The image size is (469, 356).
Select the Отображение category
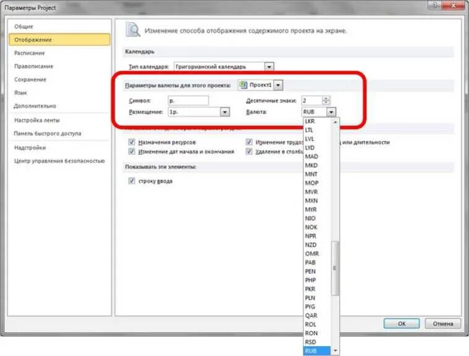[59, 39]
